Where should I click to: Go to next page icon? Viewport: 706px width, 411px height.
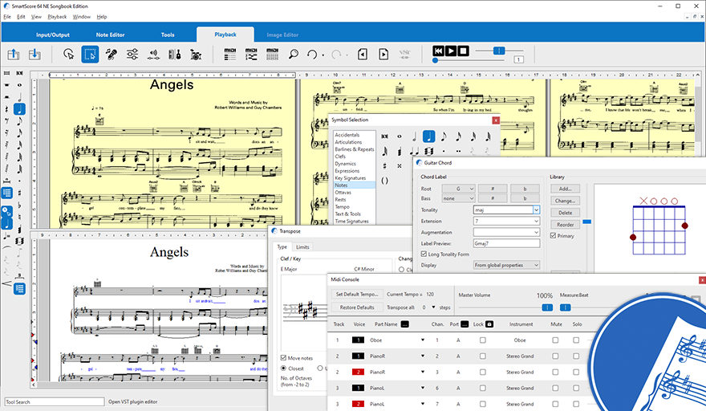coord(383,55)
